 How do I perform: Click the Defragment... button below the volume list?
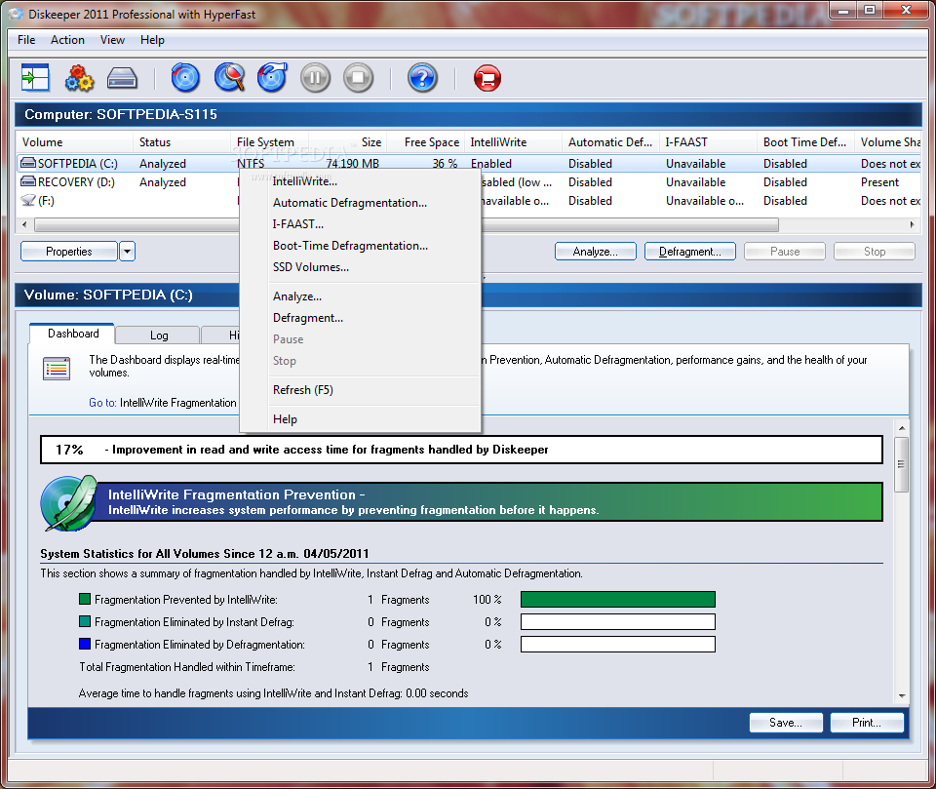pyautogui.click(x=690, y=252)
